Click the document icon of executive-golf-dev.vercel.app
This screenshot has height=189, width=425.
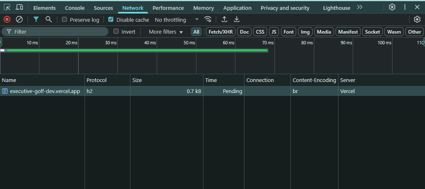tap(5, 91)
